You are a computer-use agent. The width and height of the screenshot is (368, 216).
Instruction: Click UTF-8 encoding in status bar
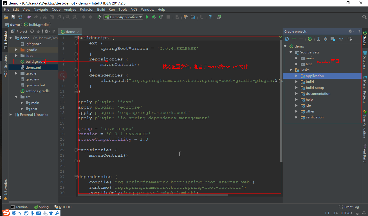(x=346, y=213)
